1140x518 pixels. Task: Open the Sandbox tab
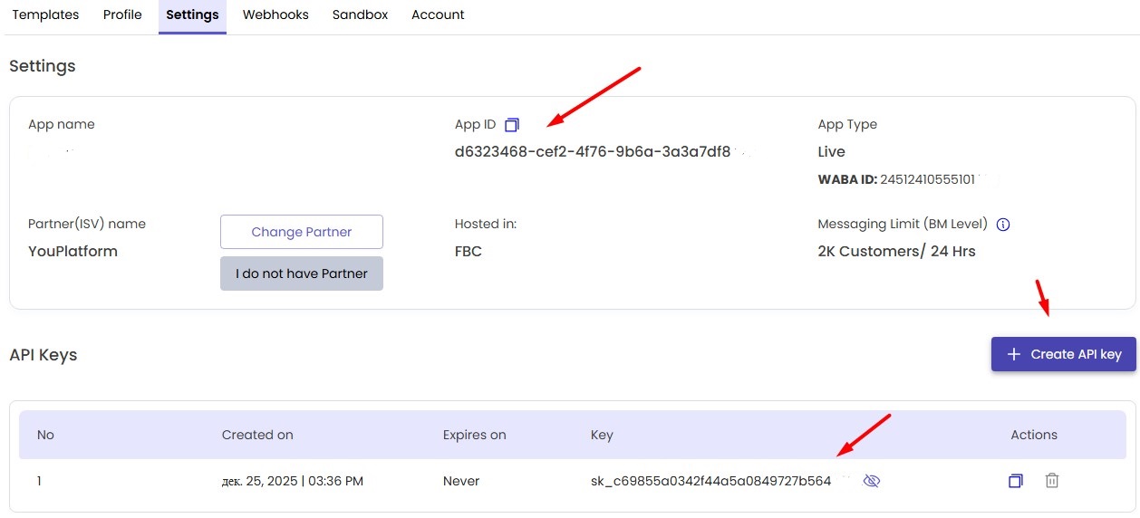click(360, 15)
